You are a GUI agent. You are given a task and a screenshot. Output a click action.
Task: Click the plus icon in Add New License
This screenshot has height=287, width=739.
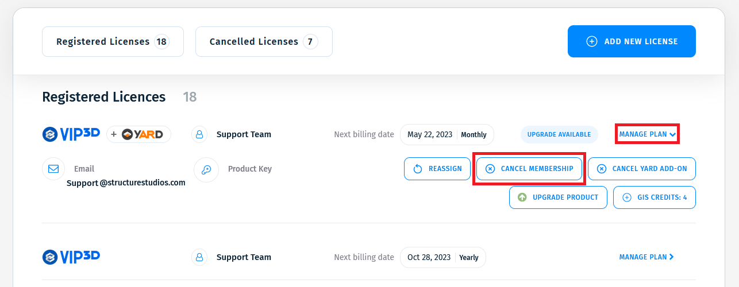[x=591, y=41]
